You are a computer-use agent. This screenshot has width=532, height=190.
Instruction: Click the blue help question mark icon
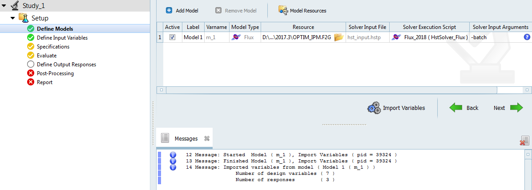(x=527, y=37)
